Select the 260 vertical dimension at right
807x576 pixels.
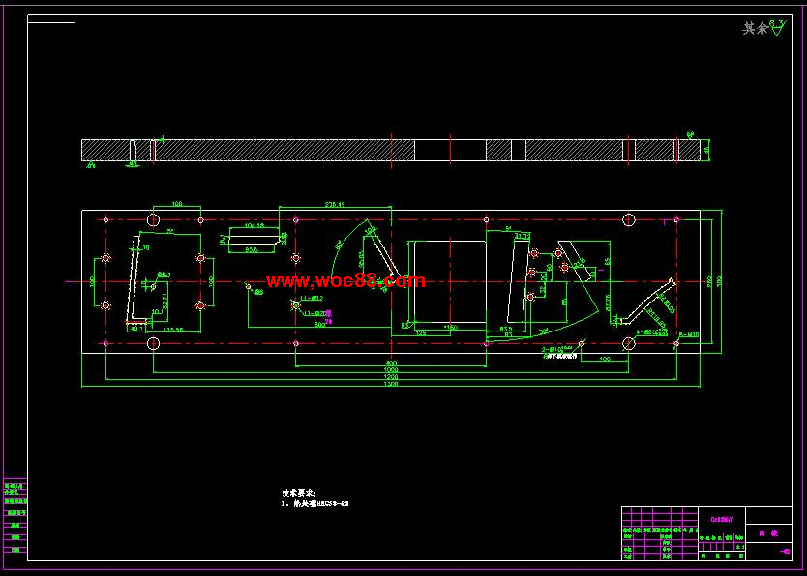tap(709, 281)
